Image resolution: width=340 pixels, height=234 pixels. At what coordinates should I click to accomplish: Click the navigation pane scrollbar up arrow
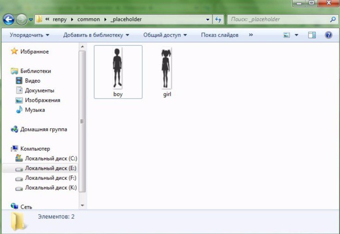pyautogui.click(x=82, y=46)
